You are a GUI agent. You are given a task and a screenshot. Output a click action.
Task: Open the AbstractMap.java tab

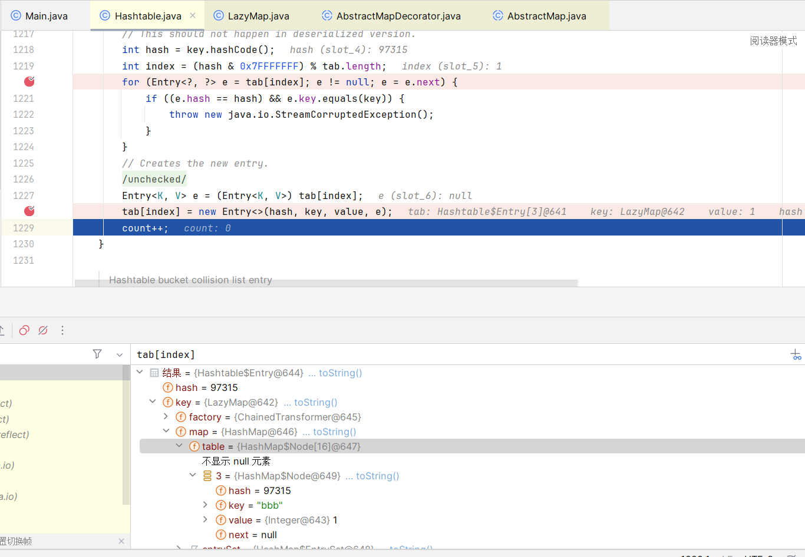pos(540,16)
